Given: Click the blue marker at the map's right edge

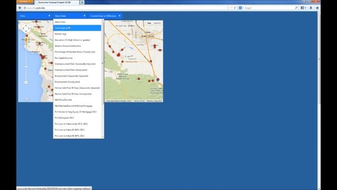Looking at the screenshot, I should 158,80.
